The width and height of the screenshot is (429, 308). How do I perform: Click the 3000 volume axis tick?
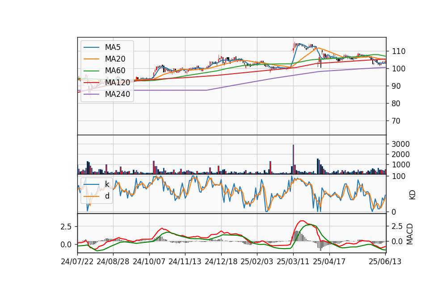[x=400, y=144]
